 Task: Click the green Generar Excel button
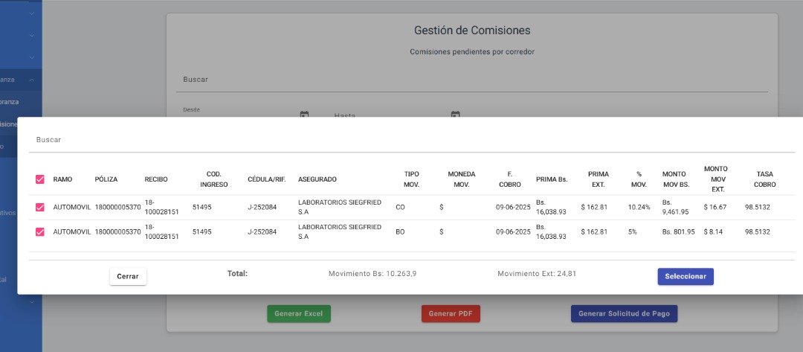tap(299, 313)
